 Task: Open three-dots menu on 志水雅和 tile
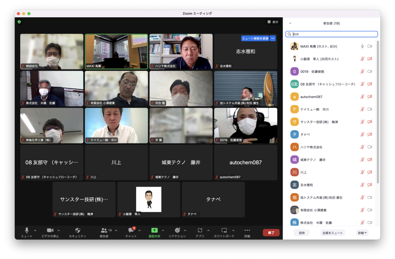pos(272,38)
